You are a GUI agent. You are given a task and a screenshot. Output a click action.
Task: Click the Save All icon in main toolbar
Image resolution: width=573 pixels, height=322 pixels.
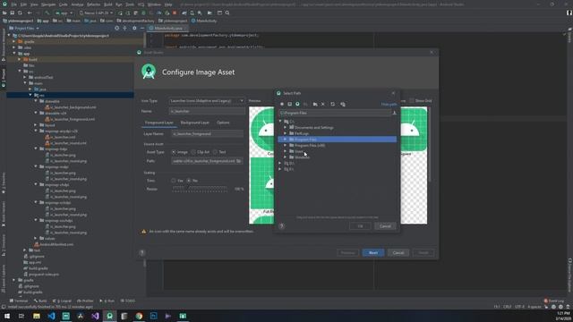coord(12,13)
